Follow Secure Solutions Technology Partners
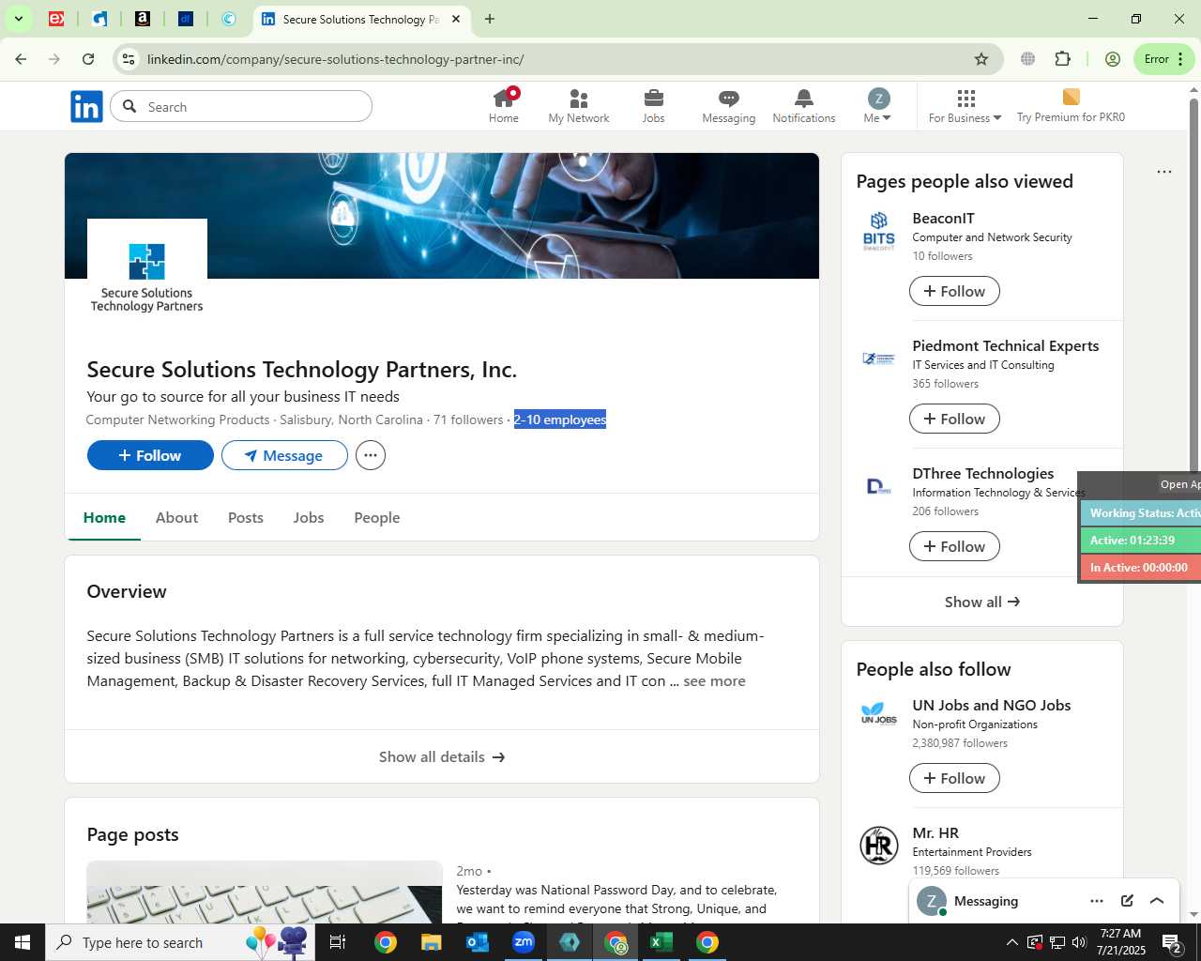This screenshot has height=961, width=1201. pyautogui.click(x=150, y=455)
